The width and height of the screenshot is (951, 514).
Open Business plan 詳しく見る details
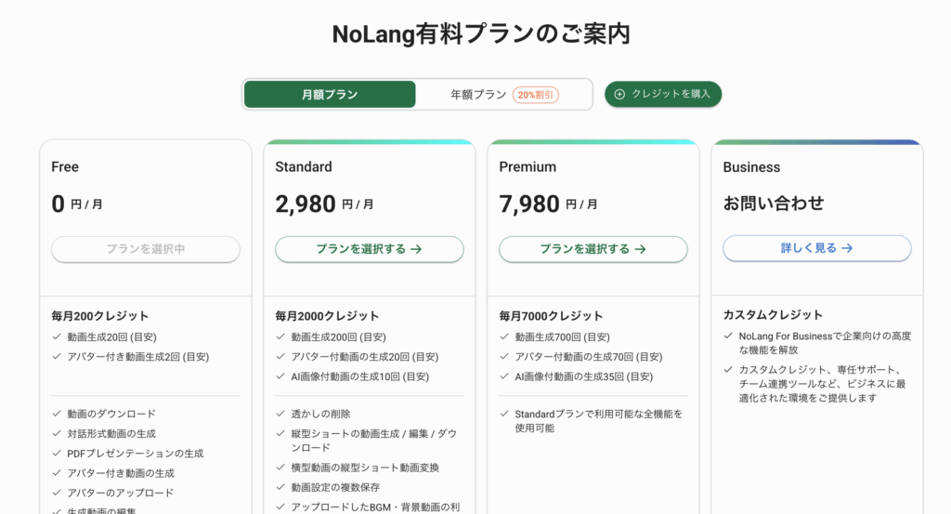tap(817, 248)
